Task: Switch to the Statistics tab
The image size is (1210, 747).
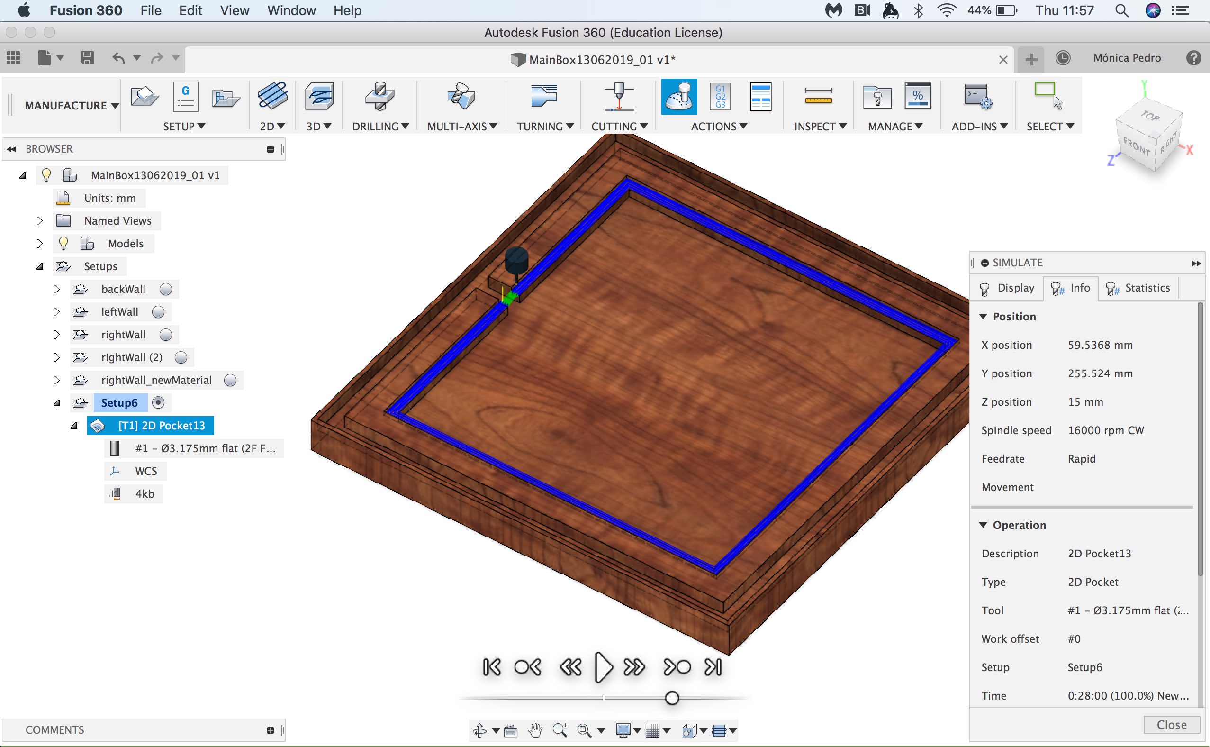Action: [x=1138, y=288]
